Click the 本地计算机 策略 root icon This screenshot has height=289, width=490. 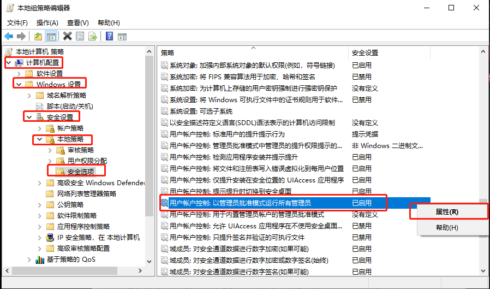coord(9,51)
